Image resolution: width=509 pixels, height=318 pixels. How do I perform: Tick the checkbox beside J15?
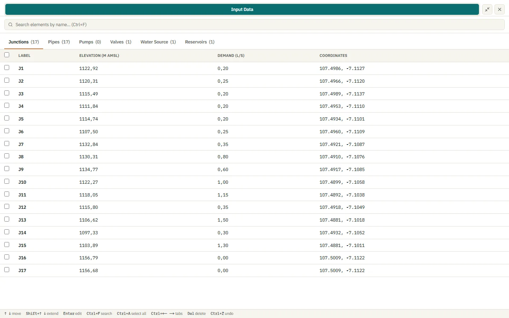(x=7, y=245)
